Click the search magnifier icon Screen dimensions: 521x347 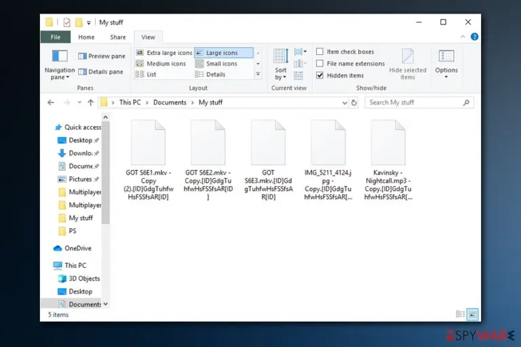click(x=466, y=102)
